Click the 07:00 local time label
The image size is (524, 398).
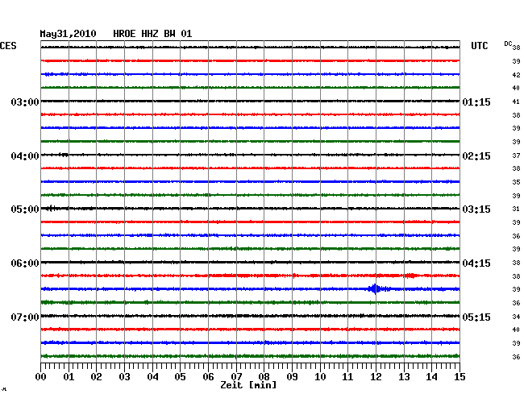point(25,317)
